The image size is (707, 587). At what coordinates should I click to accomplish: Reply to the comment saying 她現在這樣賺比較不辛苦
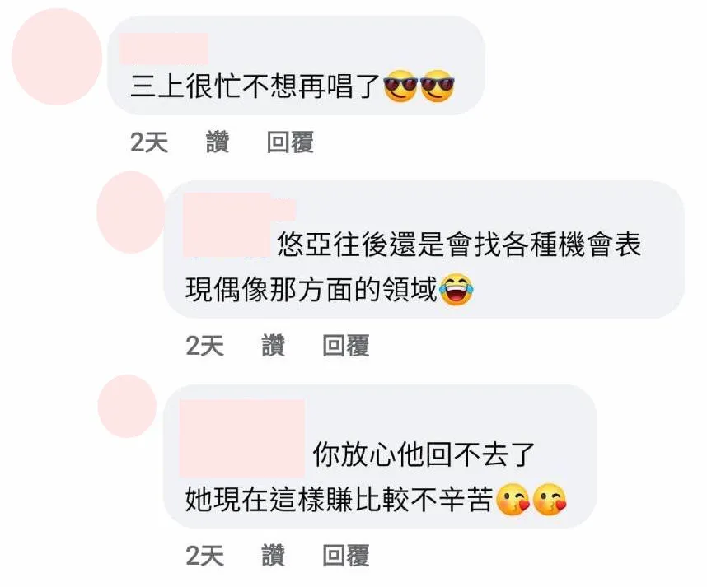(346, 555)
